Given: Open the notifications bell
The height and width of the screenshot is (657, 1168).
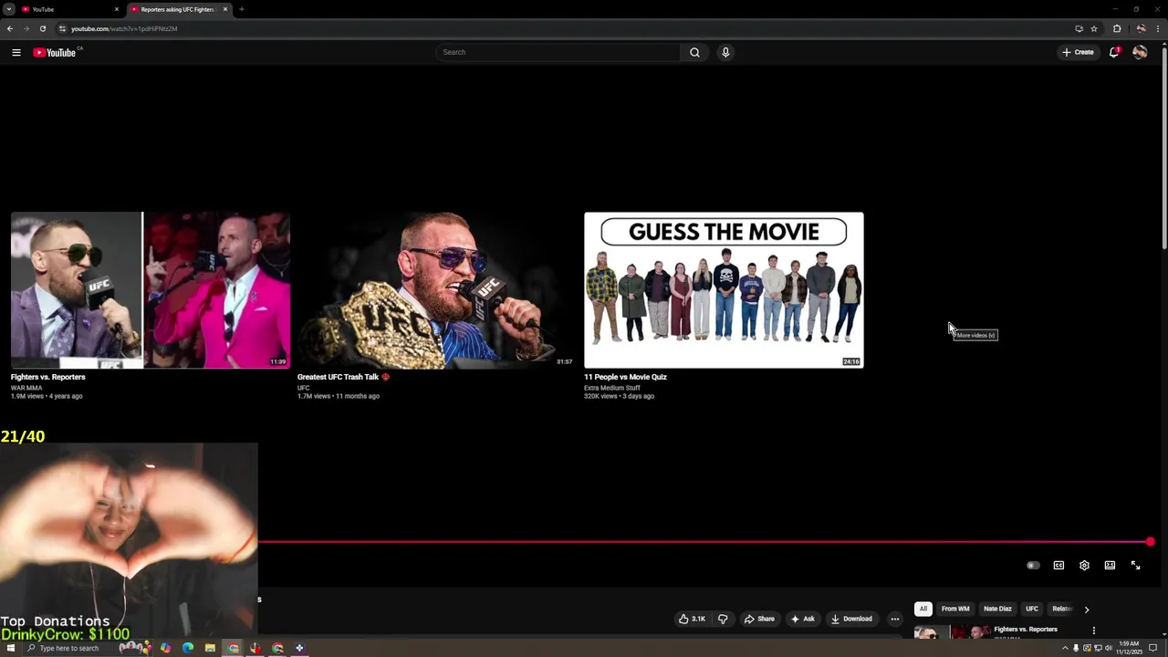Looking at the screenshot, I should tap(1114, 52).
